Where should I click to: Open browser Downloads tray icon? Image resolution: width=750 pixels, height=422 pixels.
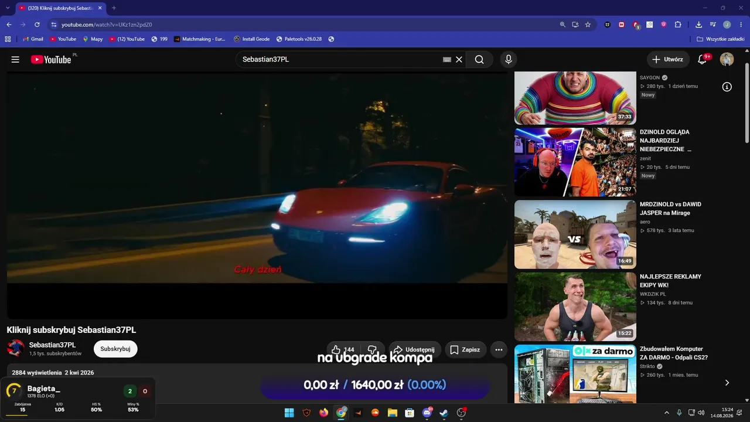[698, 25]
